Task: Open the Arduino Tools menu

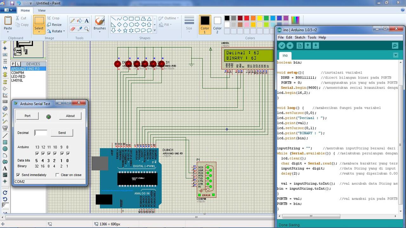Action: (312, 37)
